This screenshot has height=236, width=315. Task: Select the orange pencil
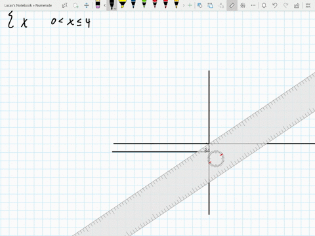tap(177, 4)
